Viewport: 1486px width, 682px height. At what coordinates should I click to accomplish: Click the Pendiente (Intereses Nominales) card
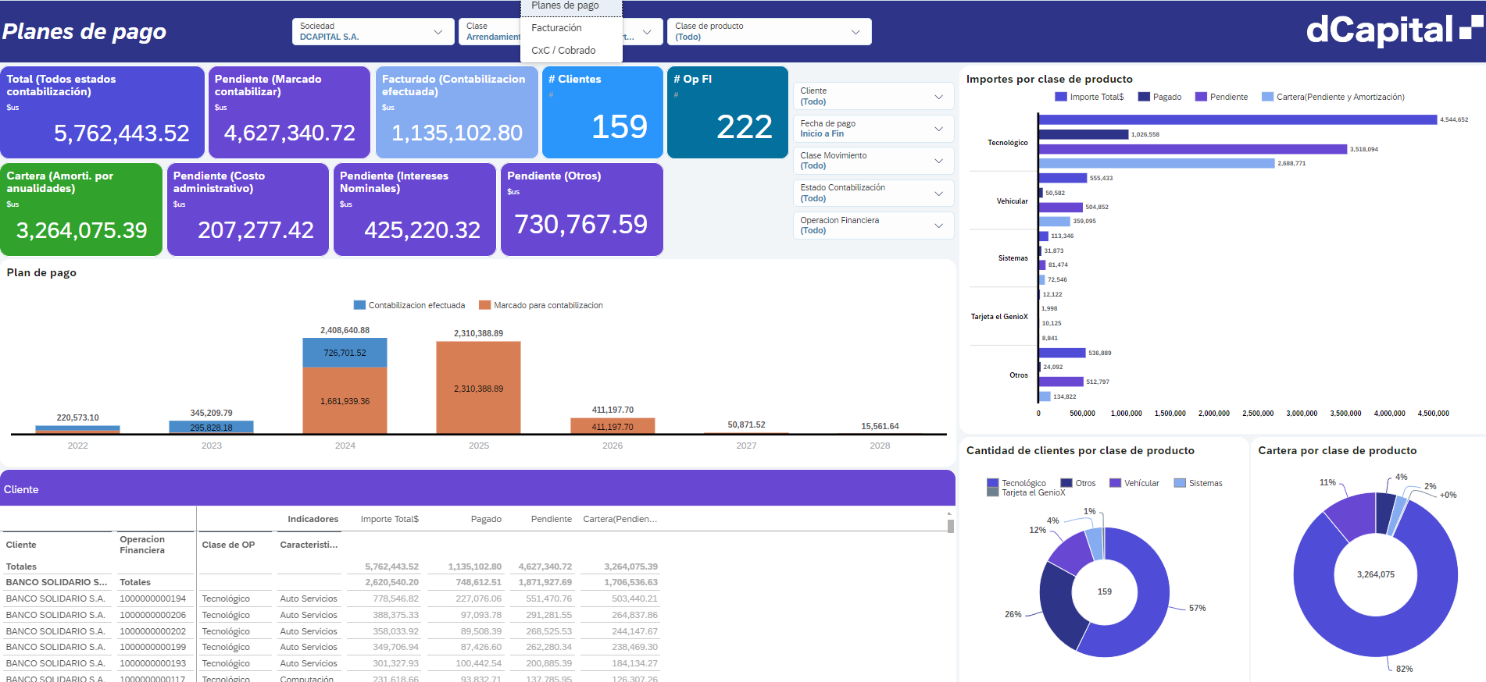click(415, 209)
